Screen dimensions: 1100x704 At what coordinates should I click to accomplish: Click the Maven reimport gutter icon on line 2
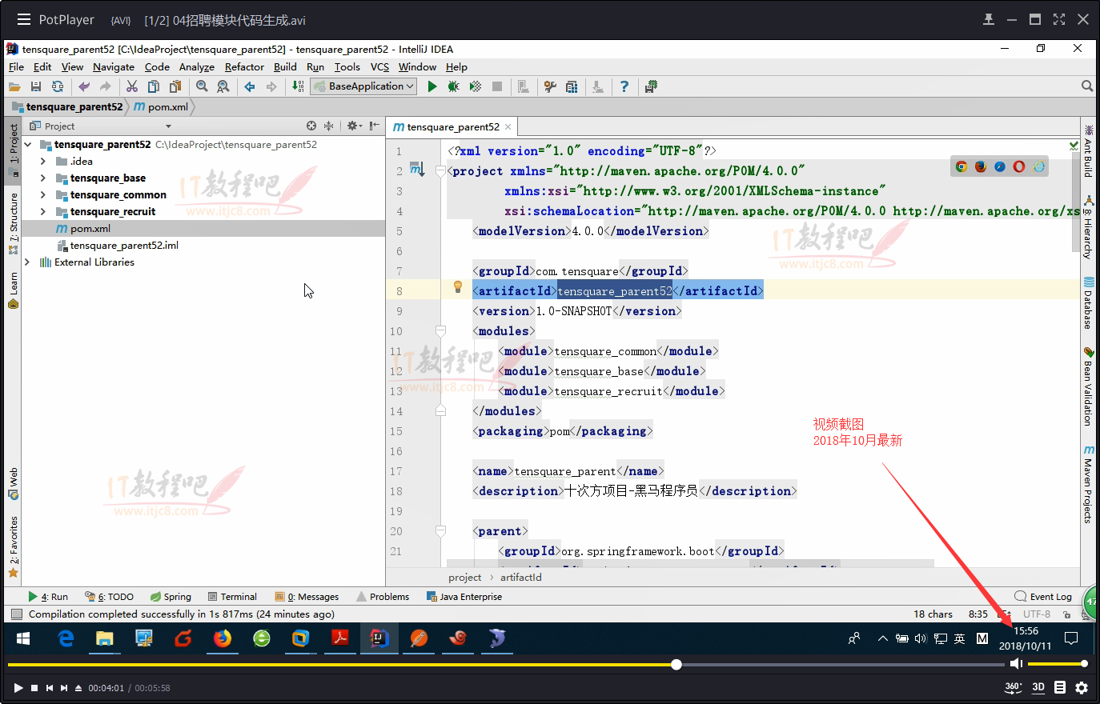pos(416,169)
